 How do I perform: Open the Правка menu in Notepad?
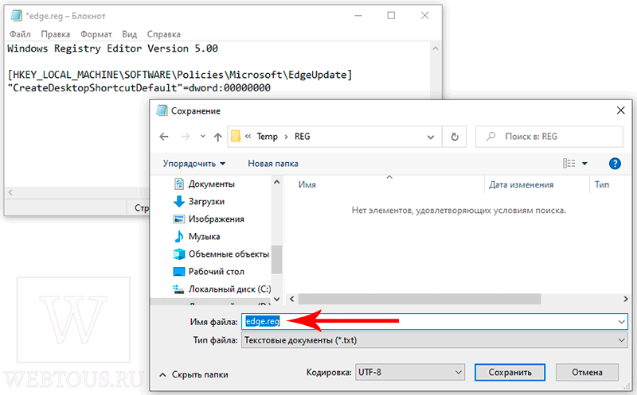[55, 34]
